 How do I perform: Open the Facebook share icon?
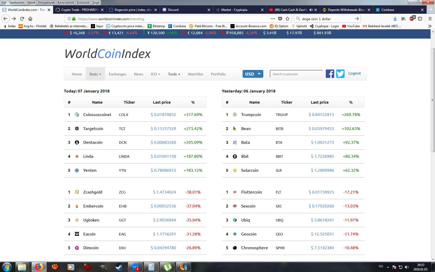tap(330, 74)
